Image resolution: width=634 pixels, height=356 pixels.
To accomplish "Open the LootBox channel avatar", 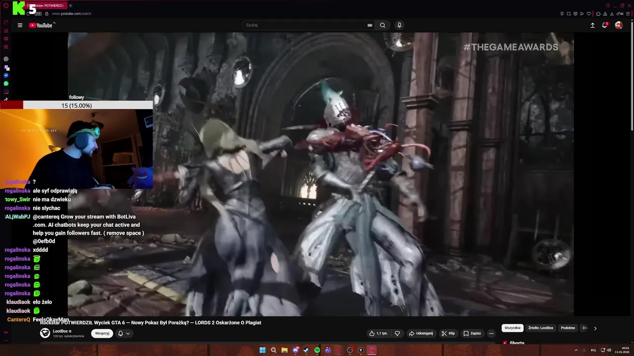I will pyautogui.click(x=45, y=333).
